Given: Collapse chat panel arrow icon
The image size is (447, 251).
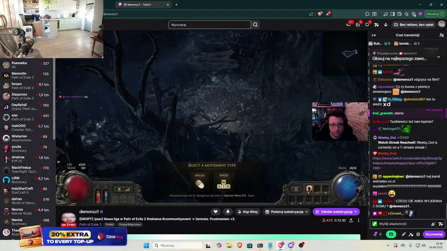Looking at the screenshot, I should 374,35.
